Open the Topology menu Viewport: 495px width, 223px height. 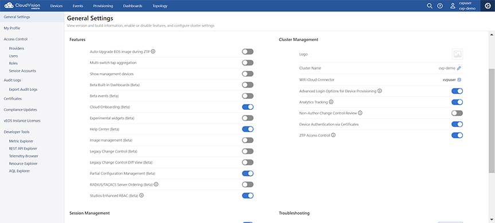coord(160,6)
